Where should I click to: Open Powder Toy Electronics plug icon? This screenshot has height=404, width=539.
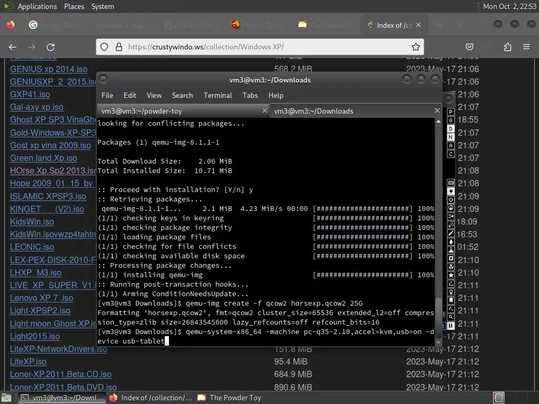451,191
